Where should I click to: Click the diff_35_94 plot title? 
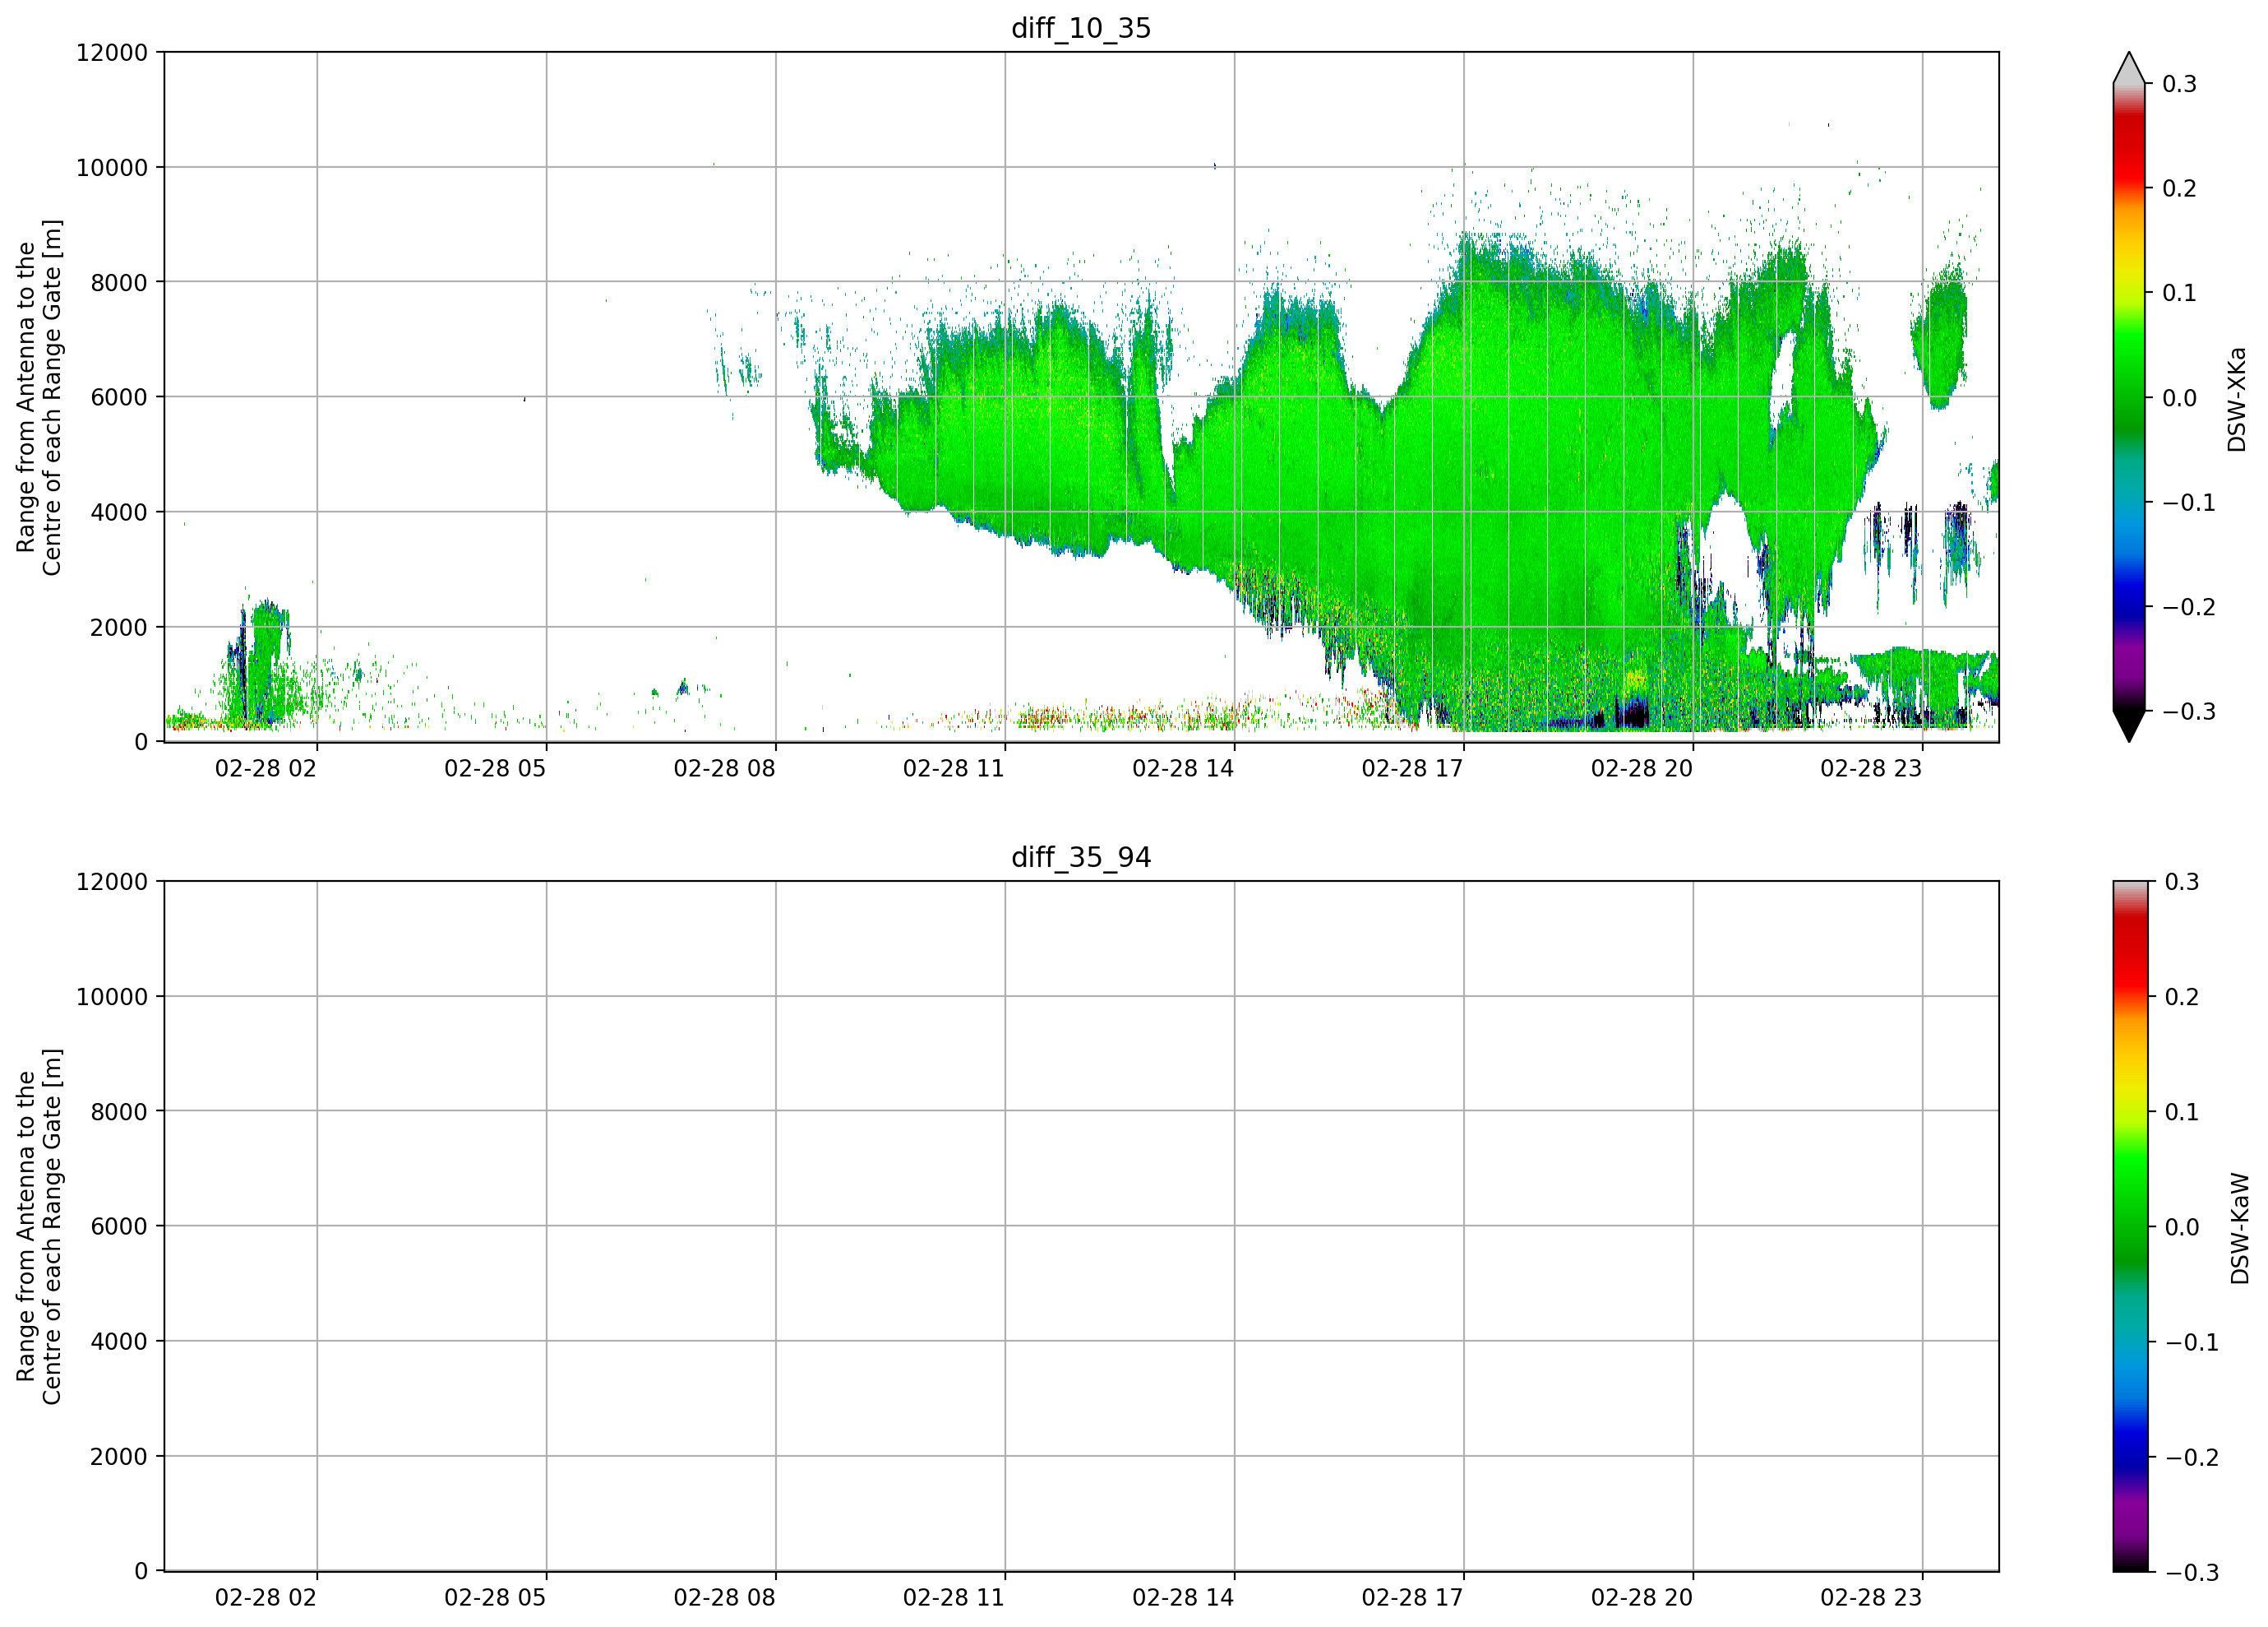pyautogui.click(x=1081, y=858)
